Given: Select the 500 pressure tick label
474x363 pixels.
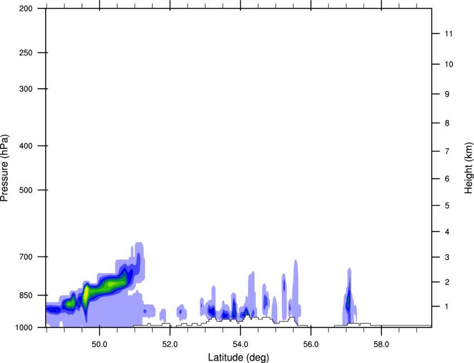Looking at the screenshot, I should [26, 190].
